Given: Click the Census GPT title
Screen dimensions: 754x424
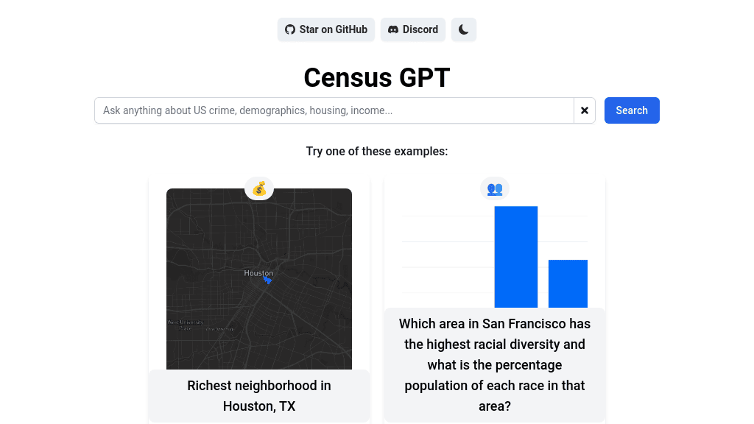Looking at the screenshot, I should click(x=376, y=77).
